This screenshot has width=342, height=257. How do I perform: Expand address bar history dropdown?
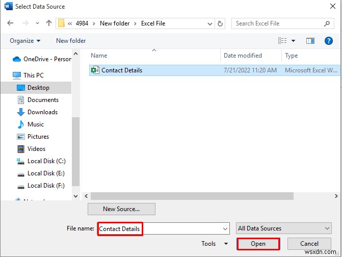[x=210, y=23]
